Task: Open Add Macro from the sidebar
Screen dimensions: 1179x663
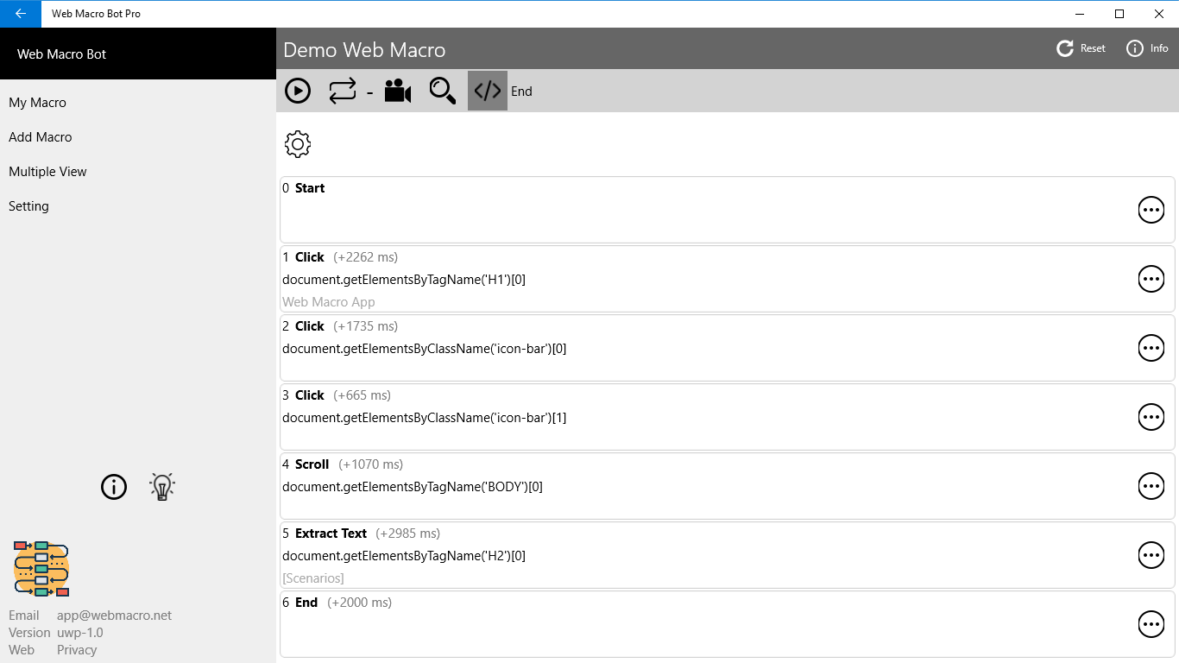Action: click(x=40, y=136)
